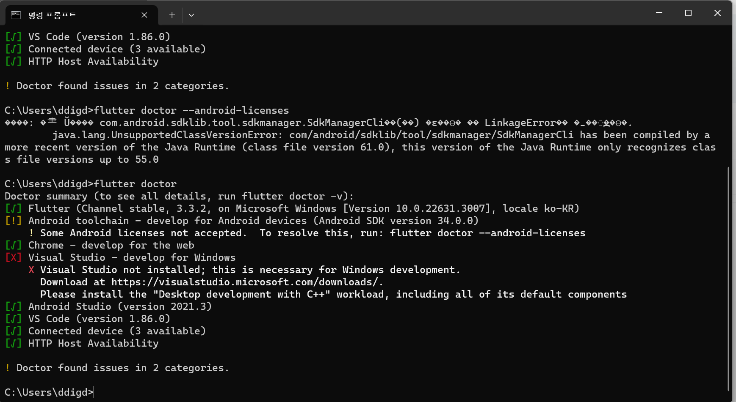
Task: Close the 명령 프롬프트 tab
Action: point(144,15)
